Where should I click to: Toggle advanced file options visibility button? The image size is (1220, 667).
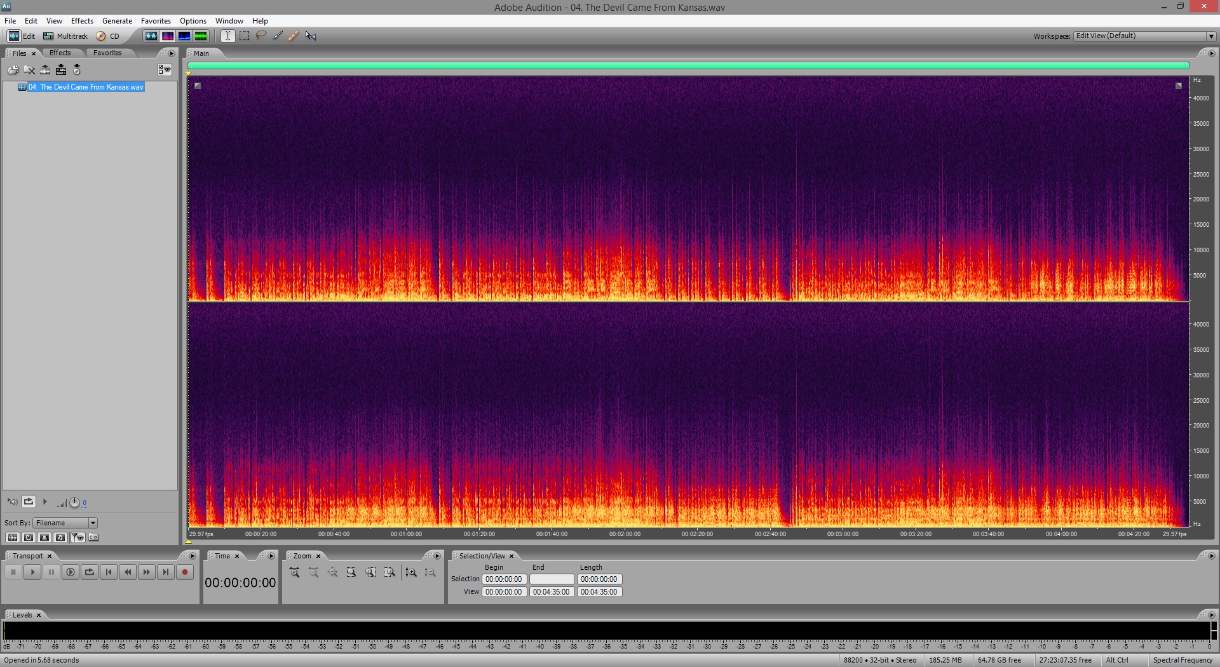tap(165, 70)
